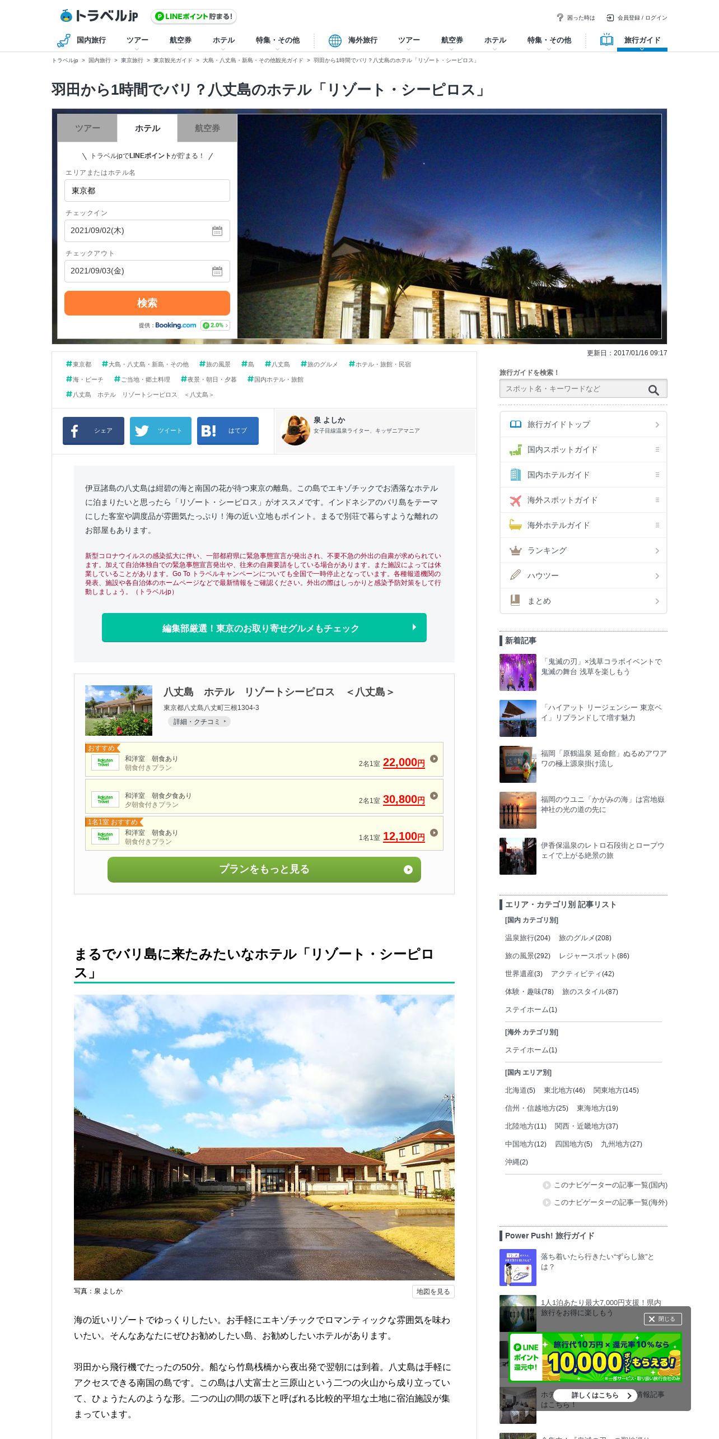Open the 海外旅行 globe menu
Screen dimensions: 719x1439
pos(353,40)
